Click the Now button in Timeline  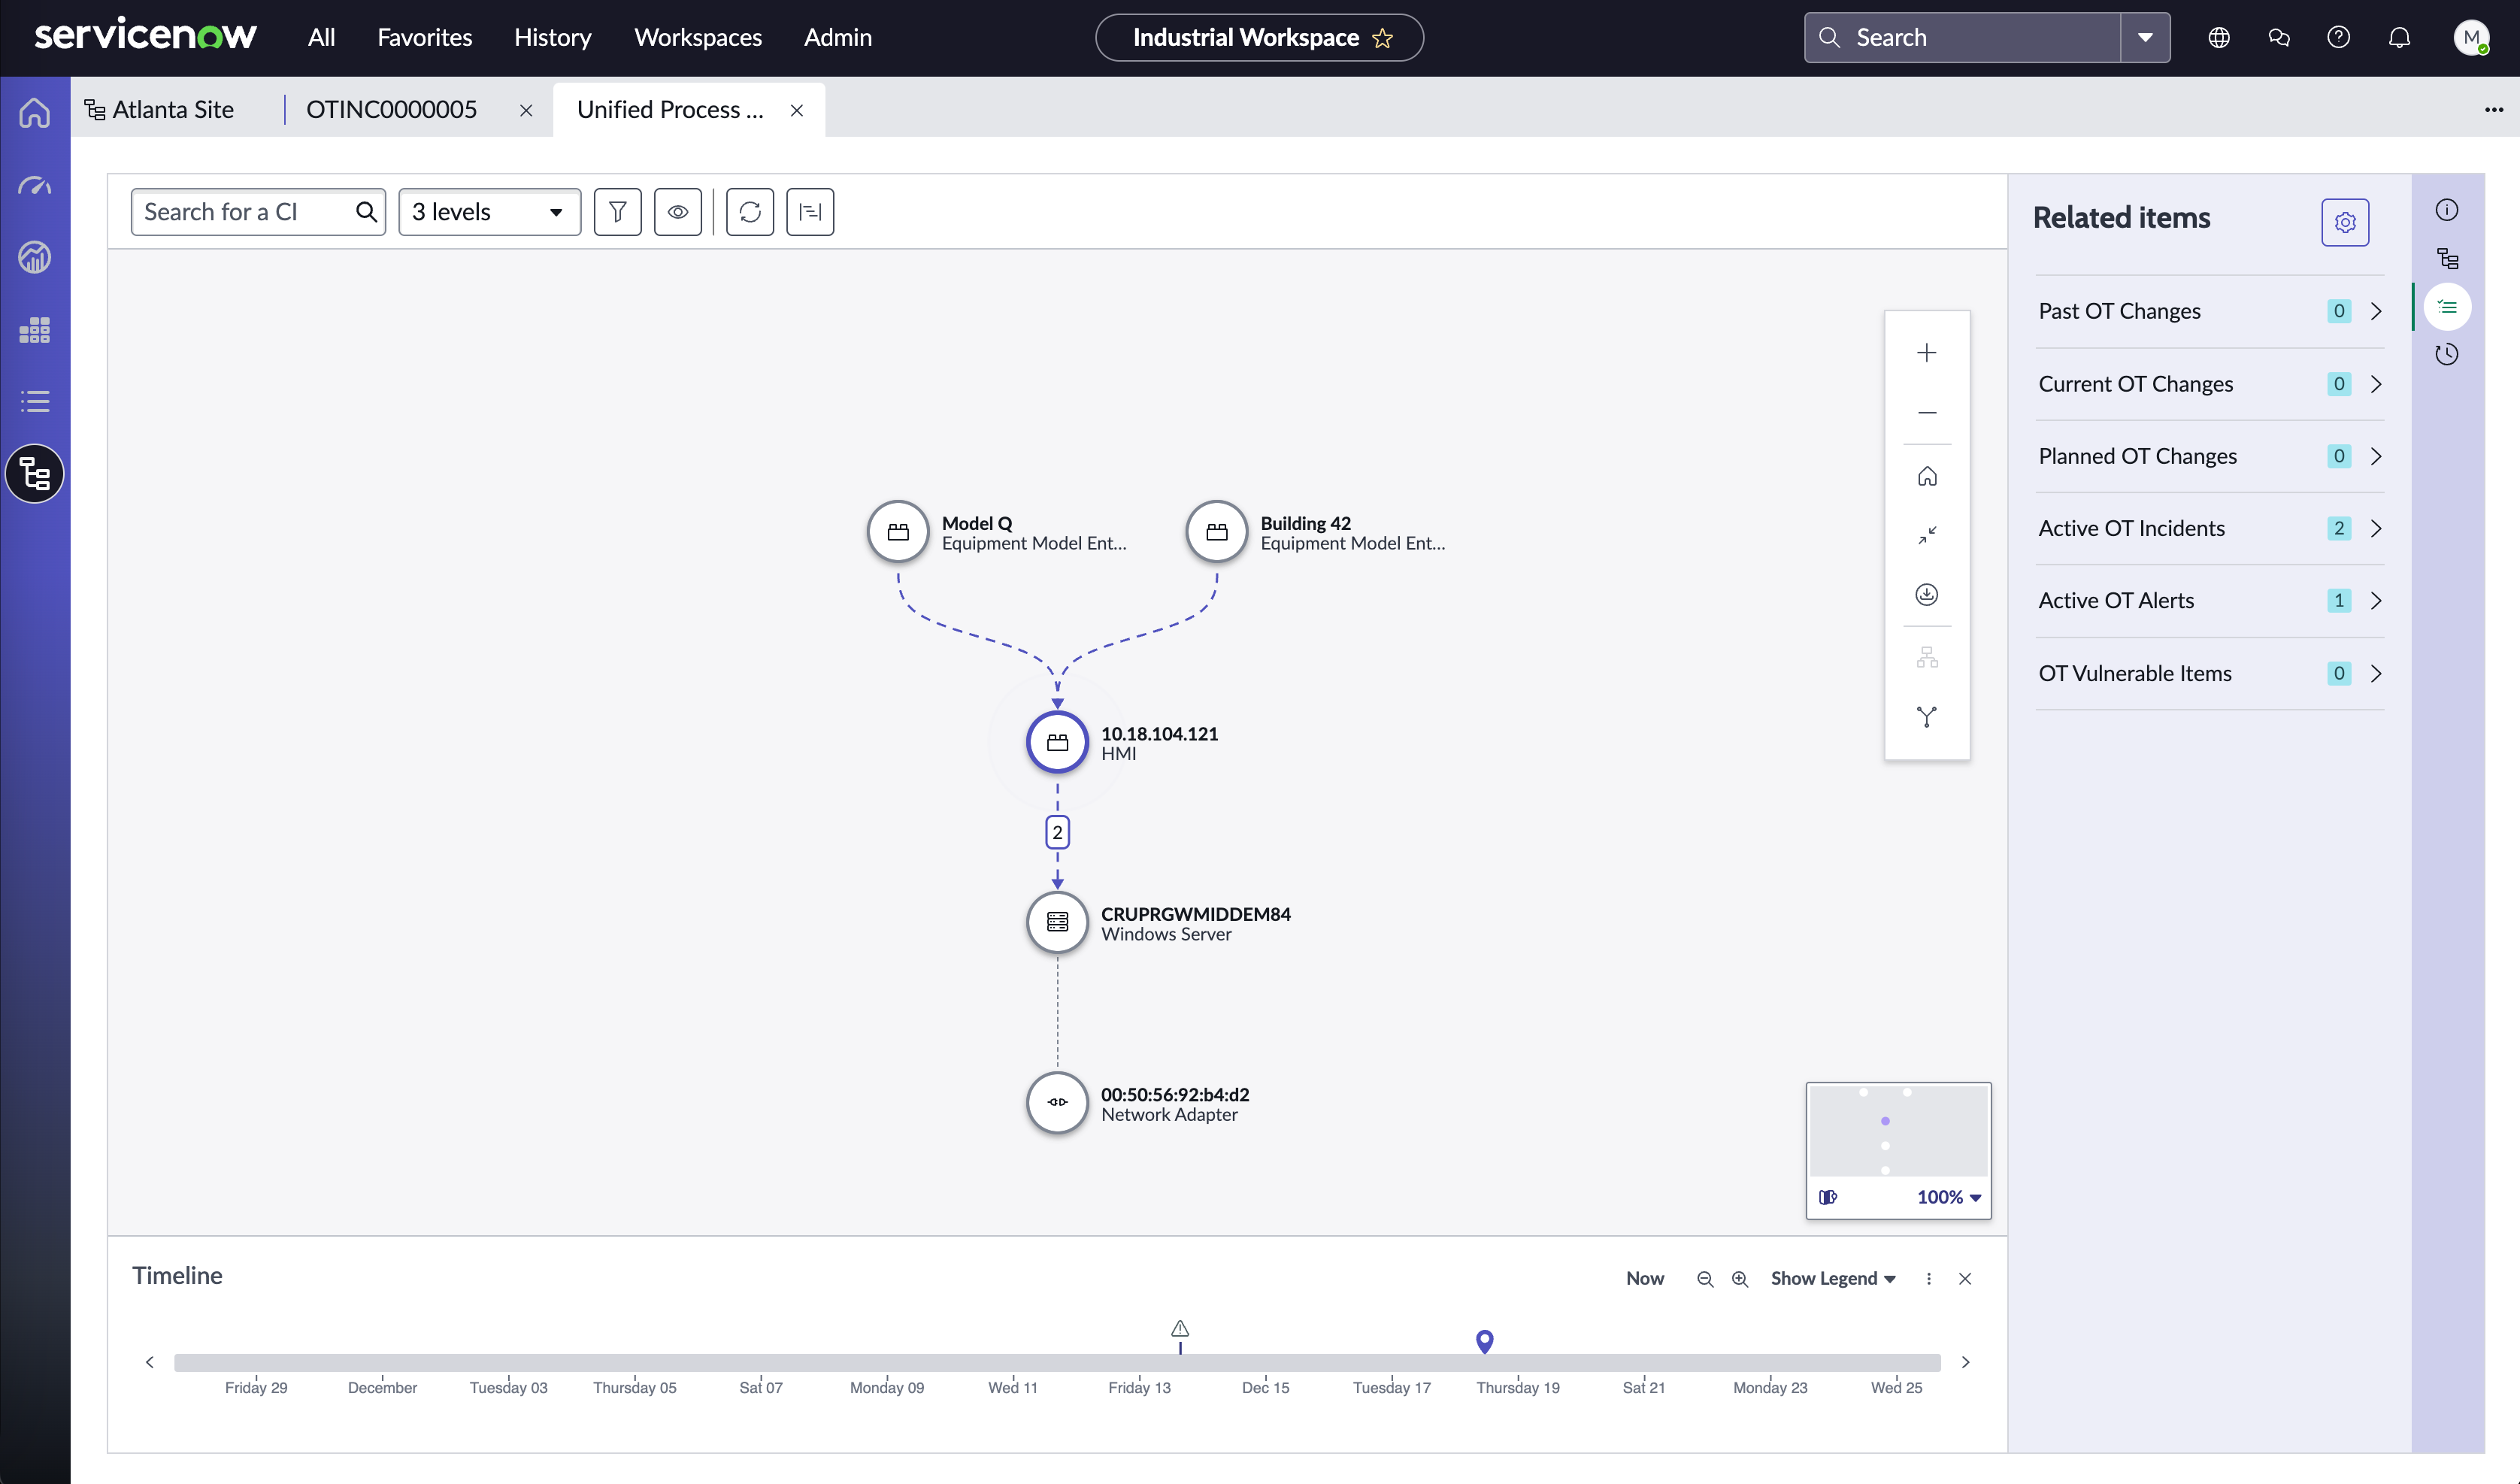tap(1644, 1278)
